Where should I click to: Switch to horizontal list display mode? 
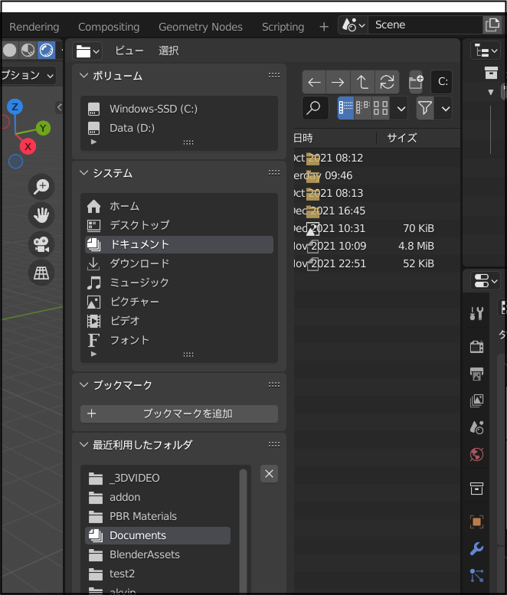pos(363,108)
